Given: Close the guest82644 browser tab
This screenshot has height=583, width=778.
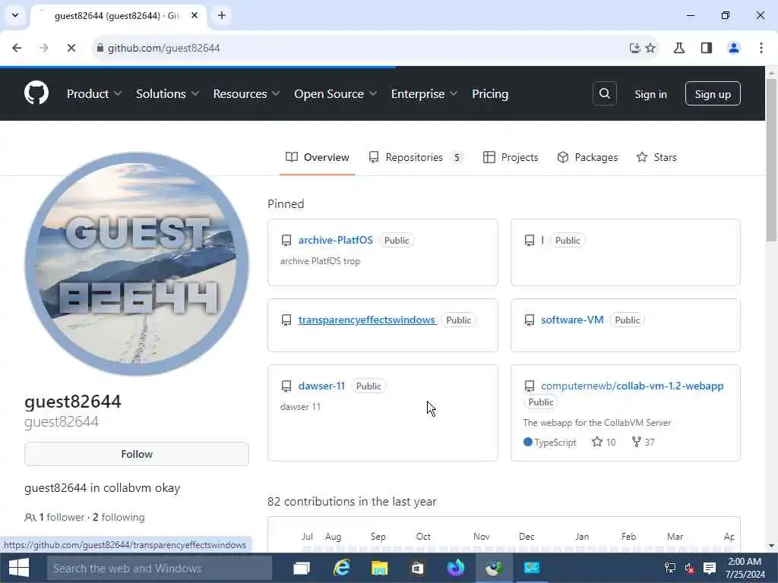Looking at the screenshot, I should pyautogui.click(x=194, y=15).
